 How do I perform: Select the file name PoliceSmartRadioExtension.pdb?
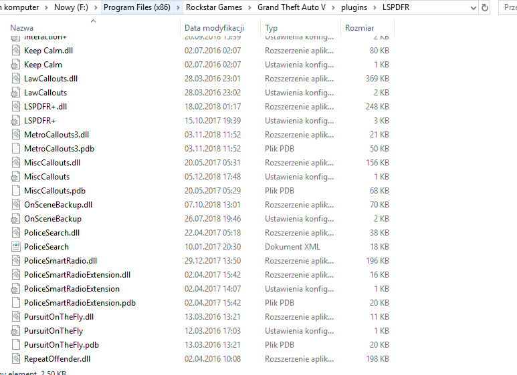point(80,303)
